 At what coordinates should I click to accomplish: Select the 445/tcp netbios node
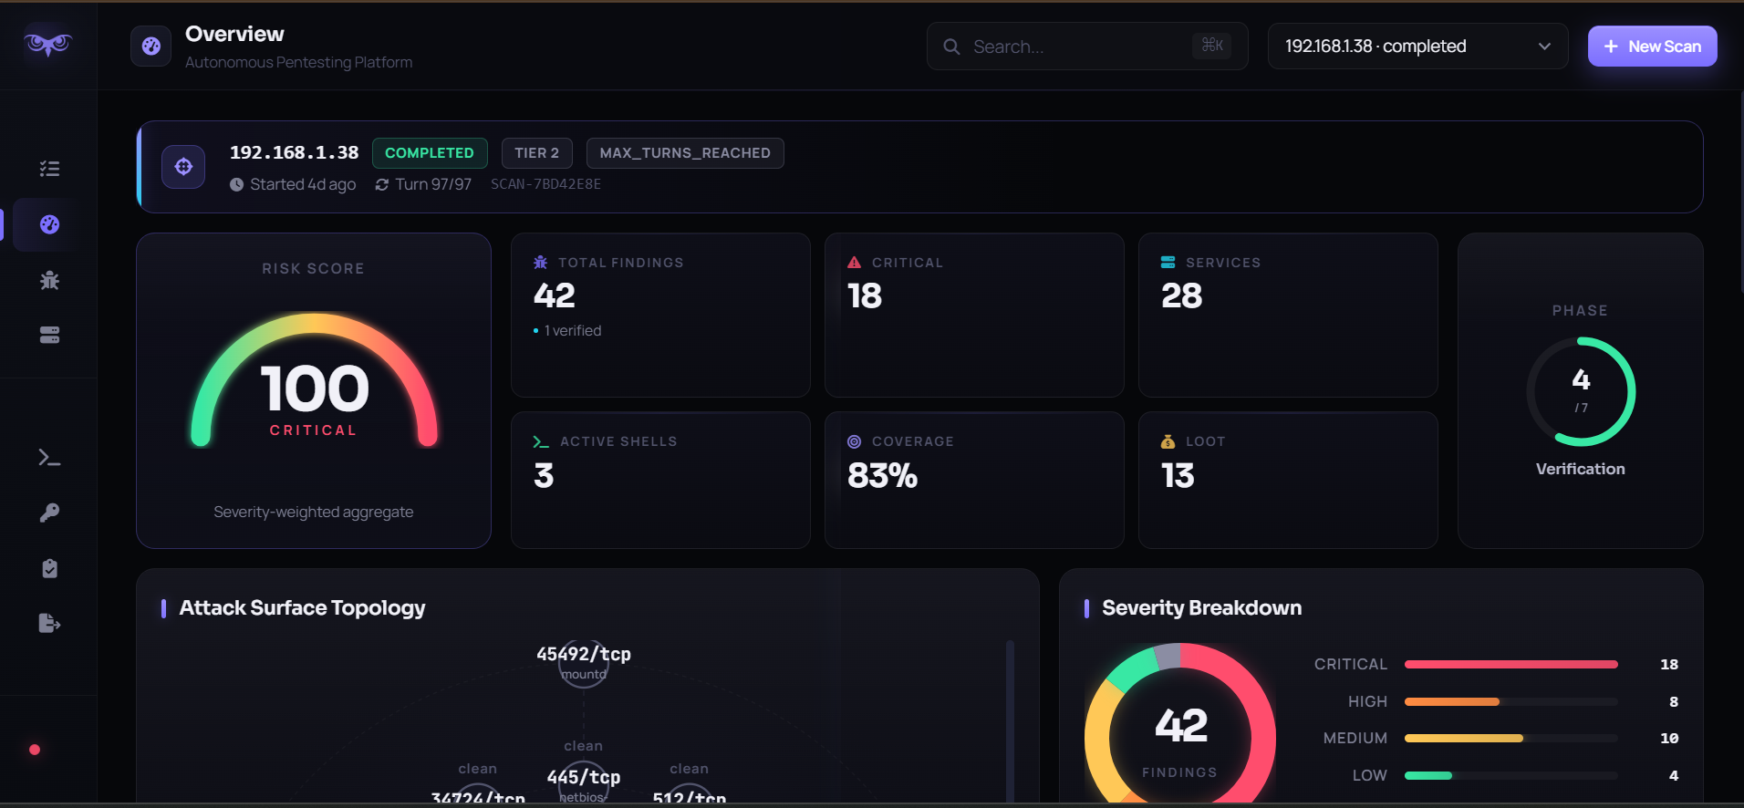[x=584, y=782]
